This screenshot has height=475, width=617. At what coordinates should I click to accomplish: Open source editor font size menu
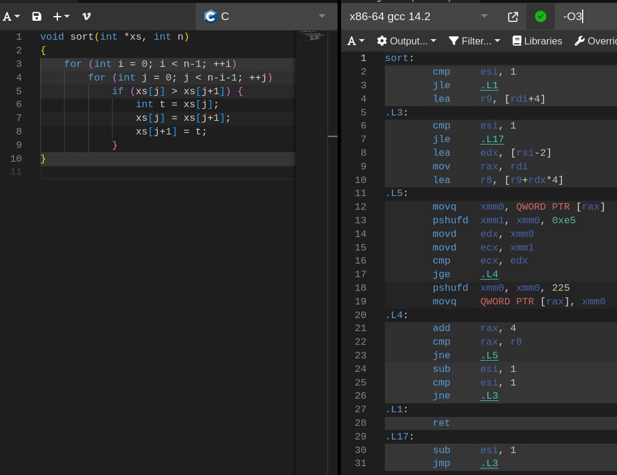tap(11, 17)
